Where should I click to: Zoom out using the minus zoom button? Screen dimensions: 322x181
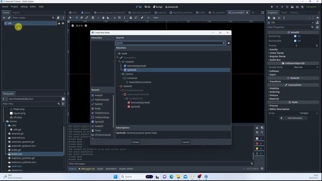tap(72, 26)
